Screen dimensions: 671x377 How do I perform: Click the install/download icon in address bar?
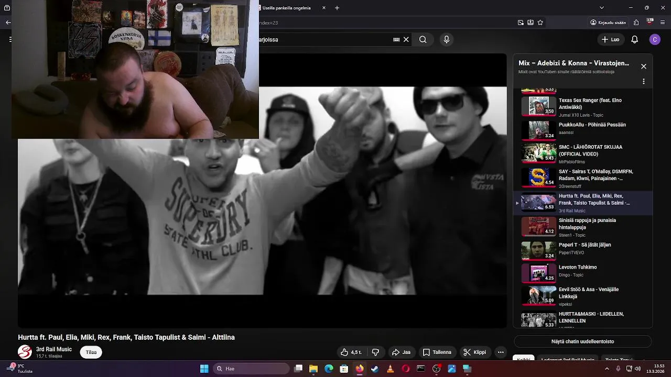point(531,23)
